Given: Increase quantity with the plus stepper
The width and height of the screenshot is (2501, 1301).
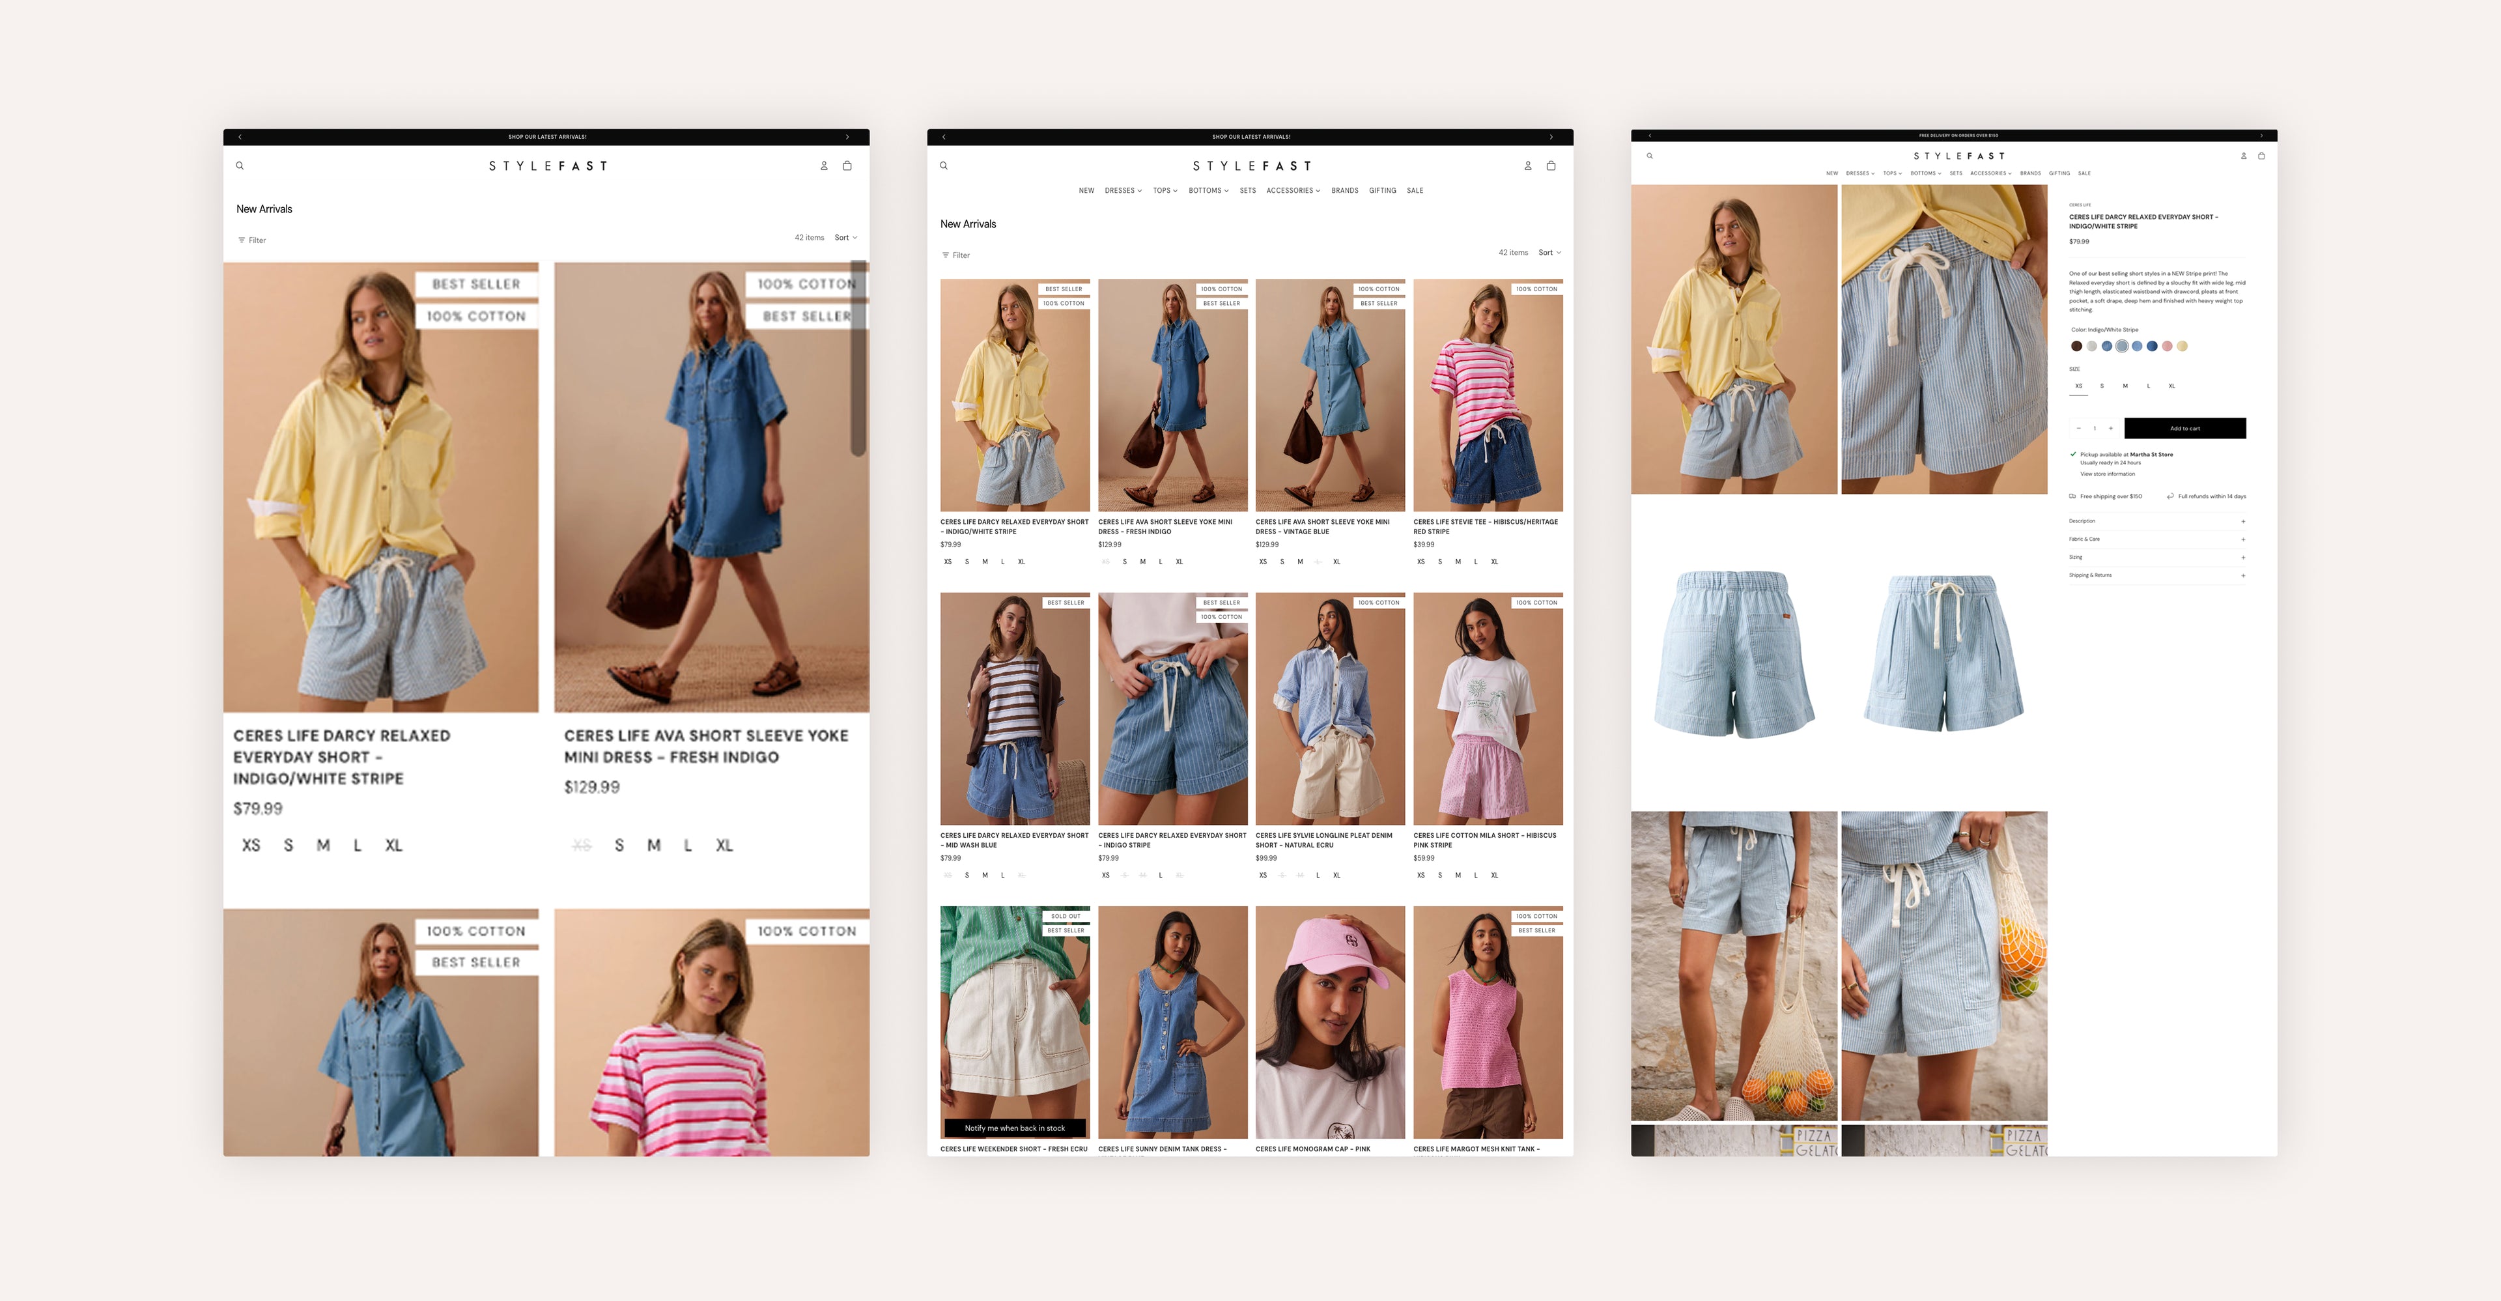Looking at the screenshot, I should [2111, 428].
